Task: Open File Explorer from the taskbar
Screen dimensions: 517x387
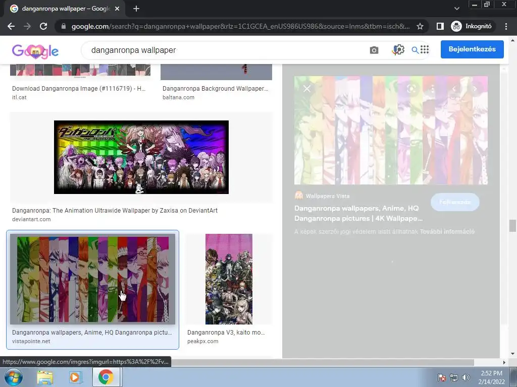Action: tap(45, 377)
